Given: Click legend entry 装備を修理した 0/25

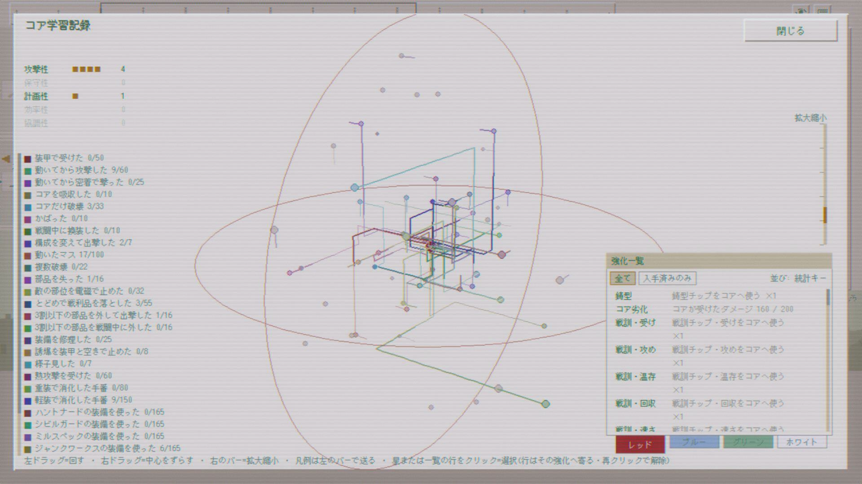Looking at the screenshot, I should click(68, 340).
